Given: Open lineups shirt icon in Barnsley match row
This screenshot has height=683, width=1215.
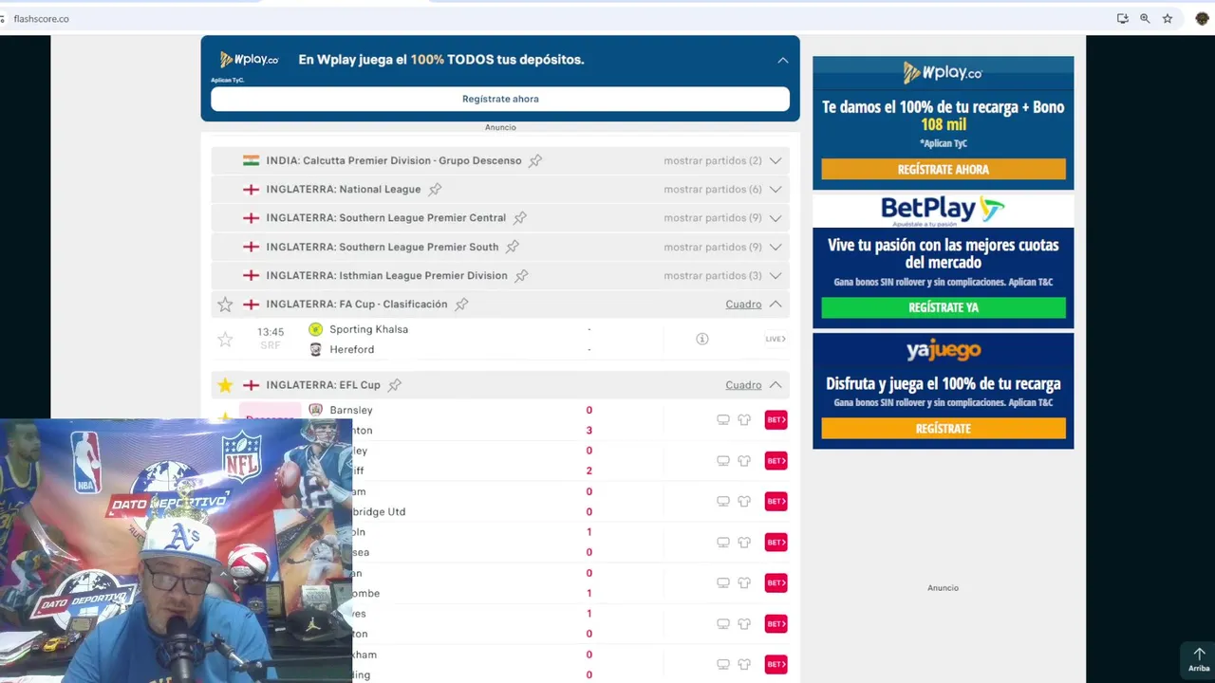Looking at the screenshot, I should (x=744, y=420).
